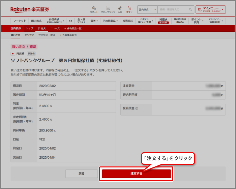Expand the 楽ラップ他 menu
The height and width of the screenshot is (189, 236).
(145, 21)
